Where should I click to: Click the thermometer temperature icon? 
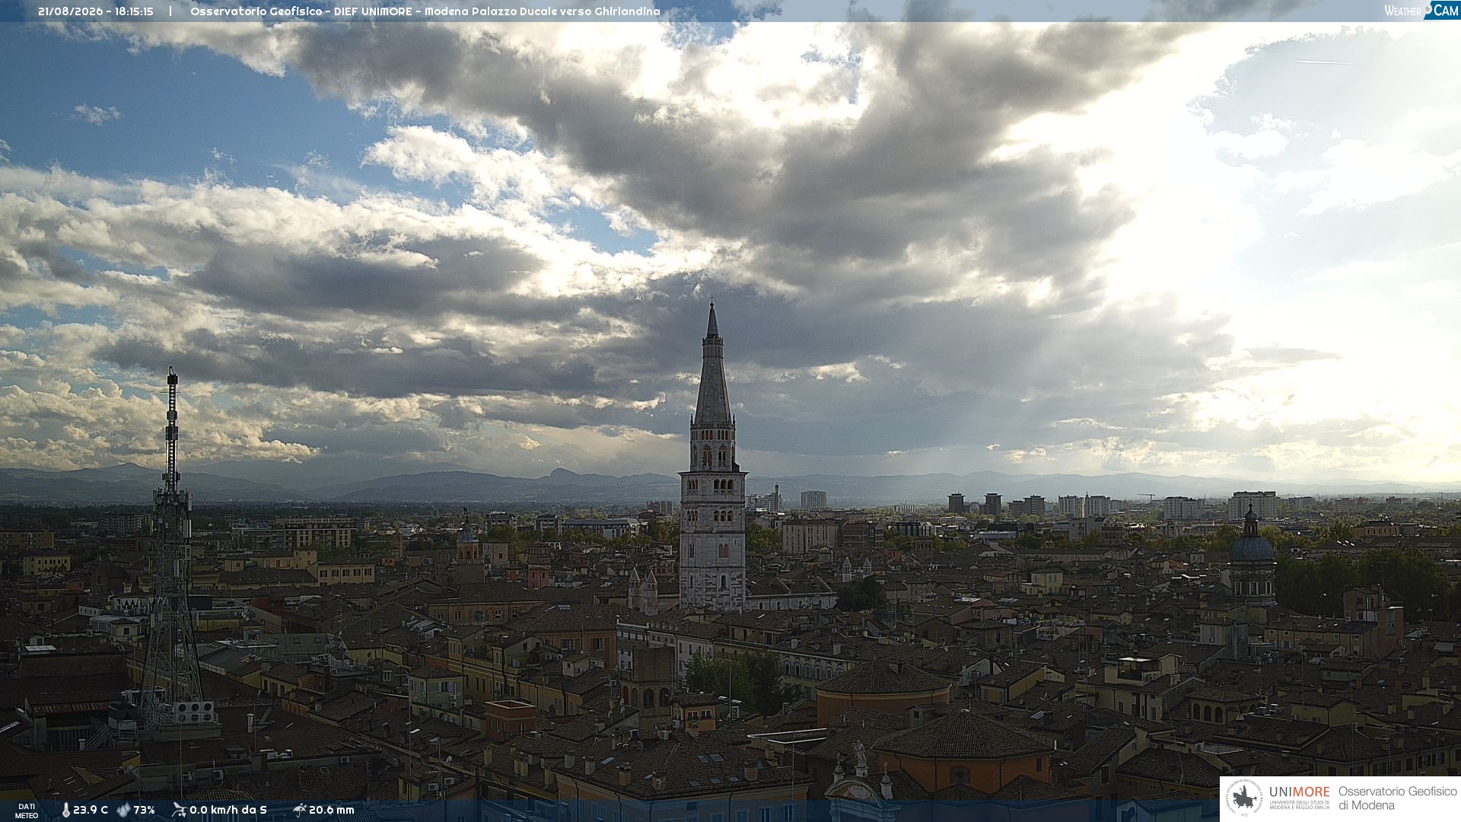[x=66, y=811]
